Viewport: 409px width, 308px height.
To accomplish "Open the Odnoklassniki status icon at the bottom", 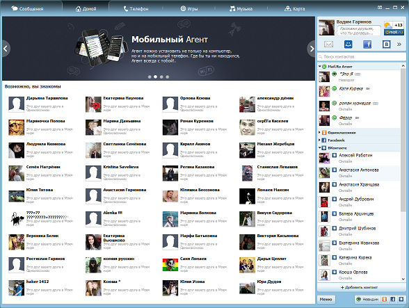I will tap(384, 299).
